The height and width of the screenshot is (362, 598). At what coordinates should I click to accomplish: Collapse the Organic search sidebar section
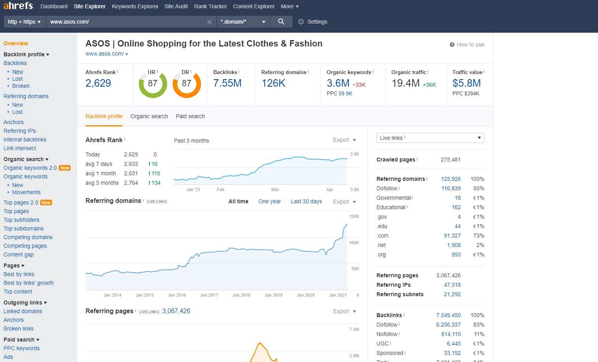(26, 159)
